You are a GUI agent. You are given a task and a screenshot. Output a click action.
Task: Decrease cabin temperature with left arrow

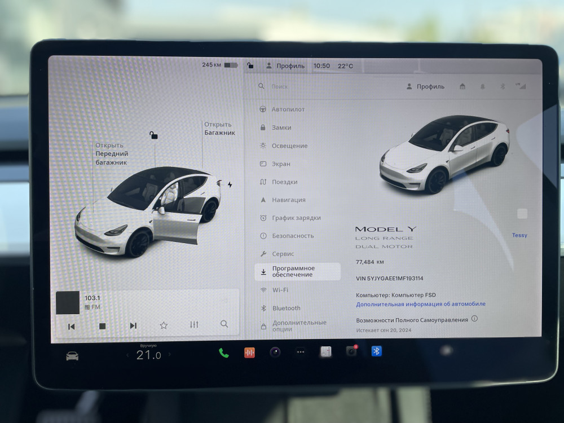pyautogui.click(x=127, y=355)
